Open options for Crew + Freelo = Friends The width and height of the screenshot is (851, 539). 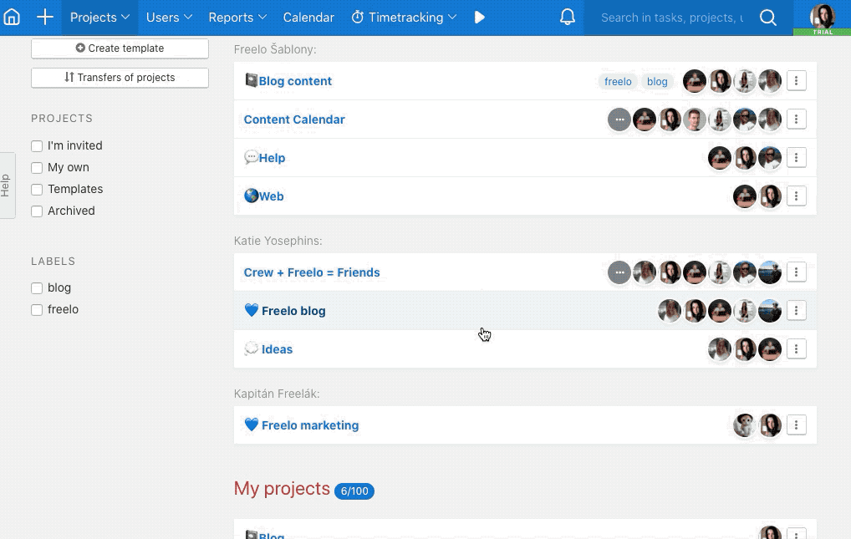point(796,272)
